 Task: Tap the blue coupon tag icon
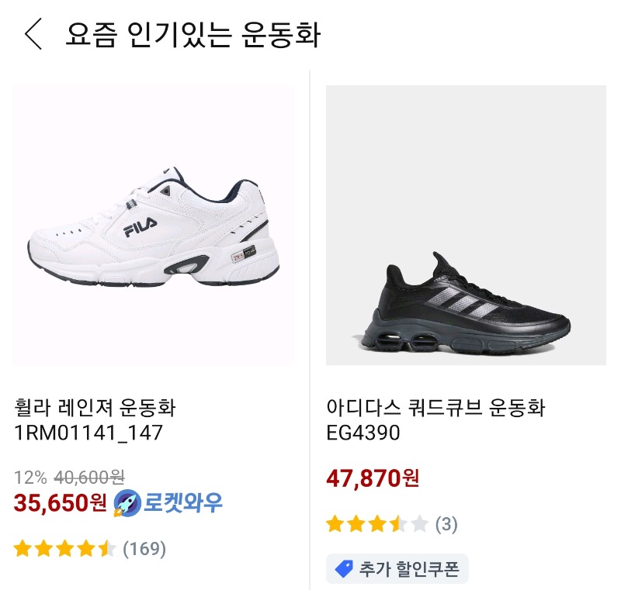343,569
